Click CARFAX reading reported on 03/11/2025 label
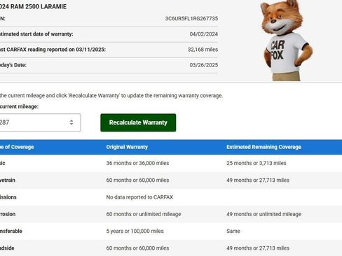The height and width of the screenshot is (256, 342). coord(53,50)
